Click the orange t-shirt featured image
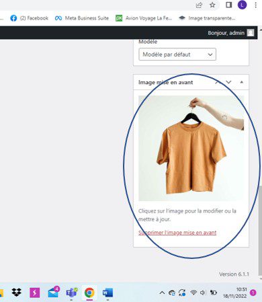The height and width of the screenshot is (302, 262). click(191, 148)
